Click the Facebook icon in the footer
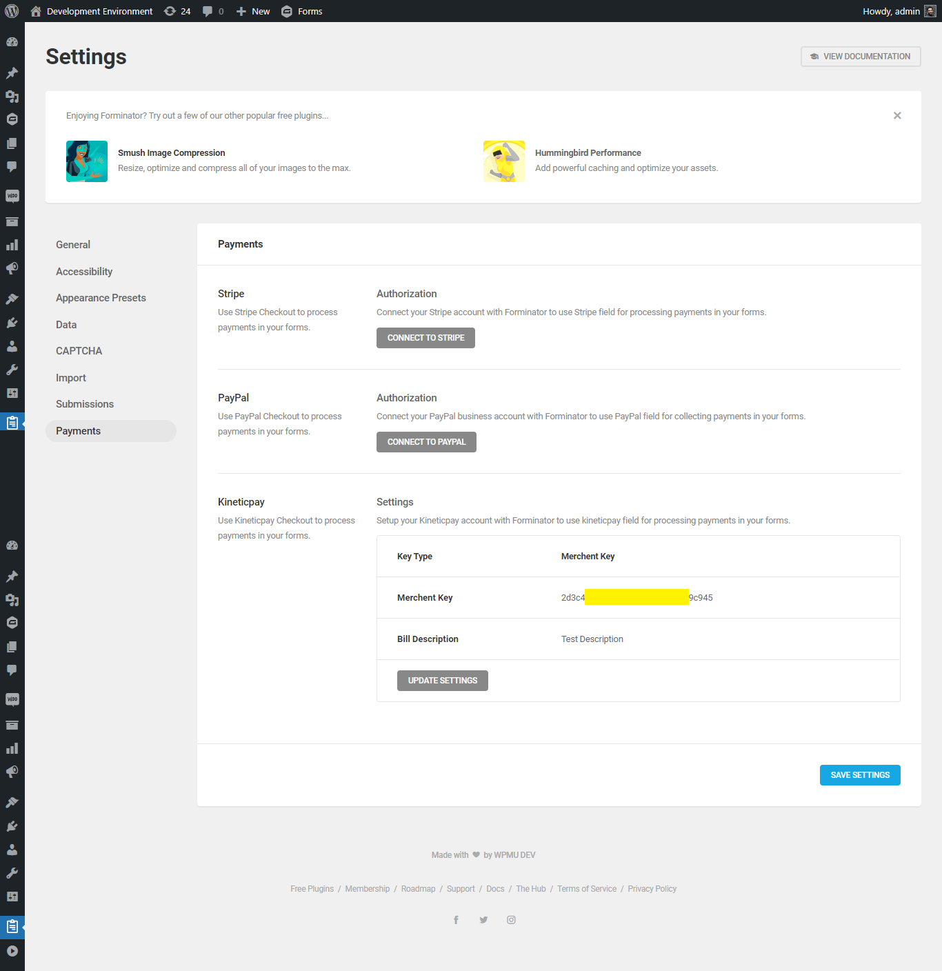This screenshot has width=942, height=971. (456, 920)
